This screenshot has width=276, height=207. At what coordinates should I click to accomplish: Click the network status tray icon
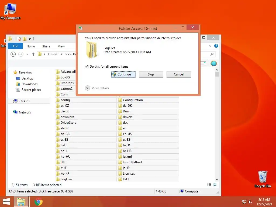pos(244,202)
